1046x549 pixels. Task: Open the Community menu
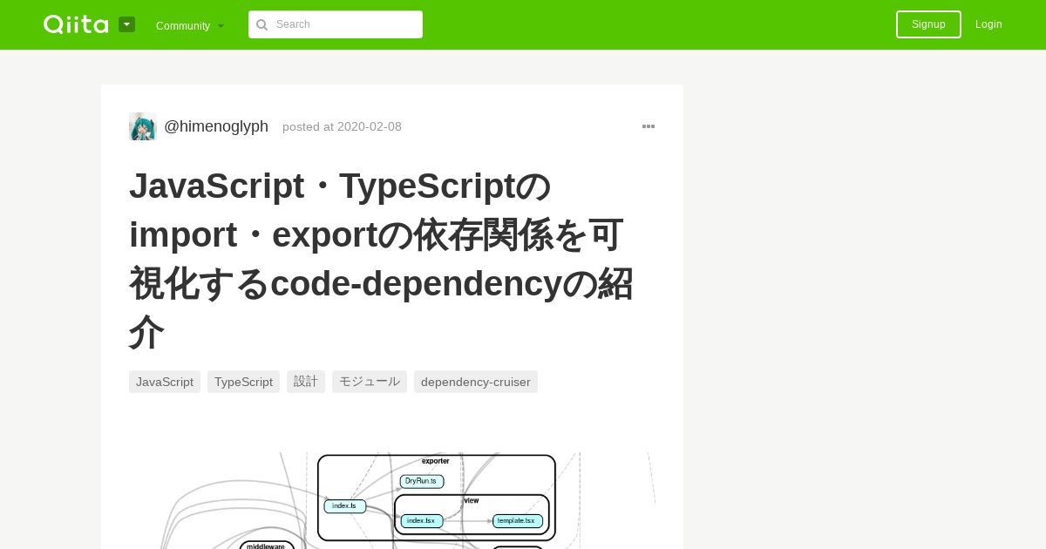click(x=190, y=25)
